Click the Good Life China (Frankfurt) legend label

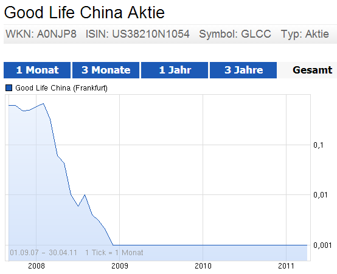pos(61,88)
